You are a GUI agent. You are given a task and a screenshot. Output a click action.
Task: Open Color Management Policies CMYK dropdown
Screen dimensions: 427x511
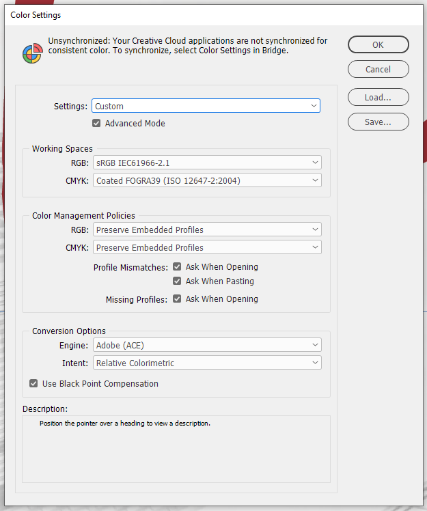pos(207,247)
